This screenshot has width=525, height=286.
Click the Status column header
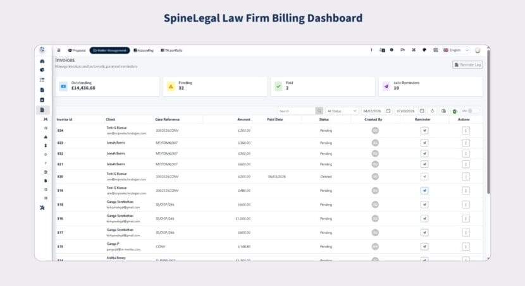coord(324,119)
